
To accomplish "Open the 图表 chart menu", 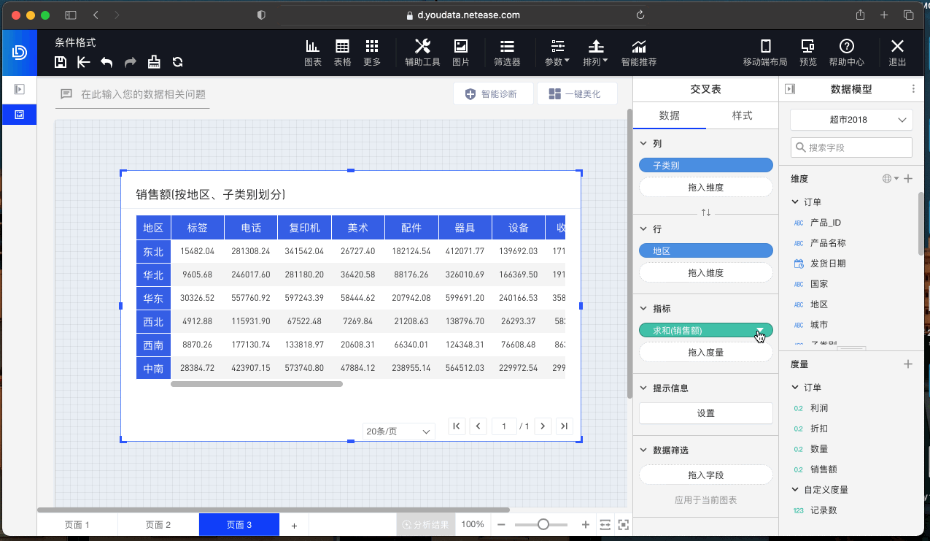I will click(313, 53).
